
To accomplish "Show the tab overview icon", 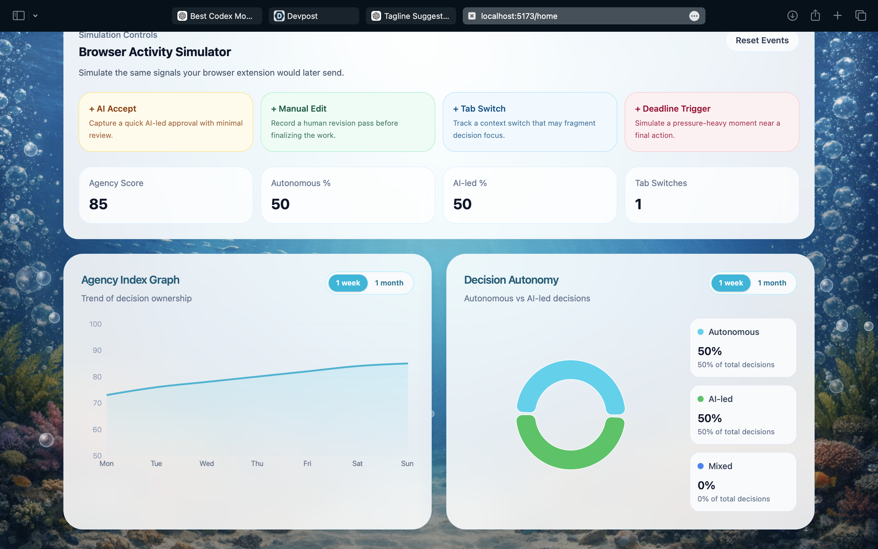I will click(861, 16).
